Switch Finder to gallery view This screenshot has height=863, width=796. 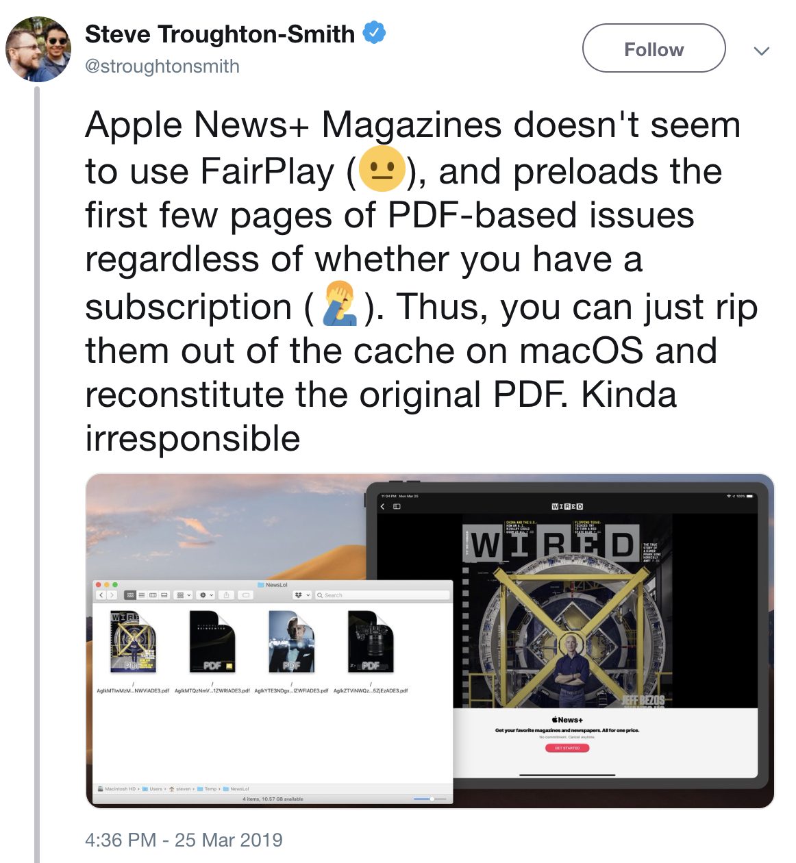(164, 595)
